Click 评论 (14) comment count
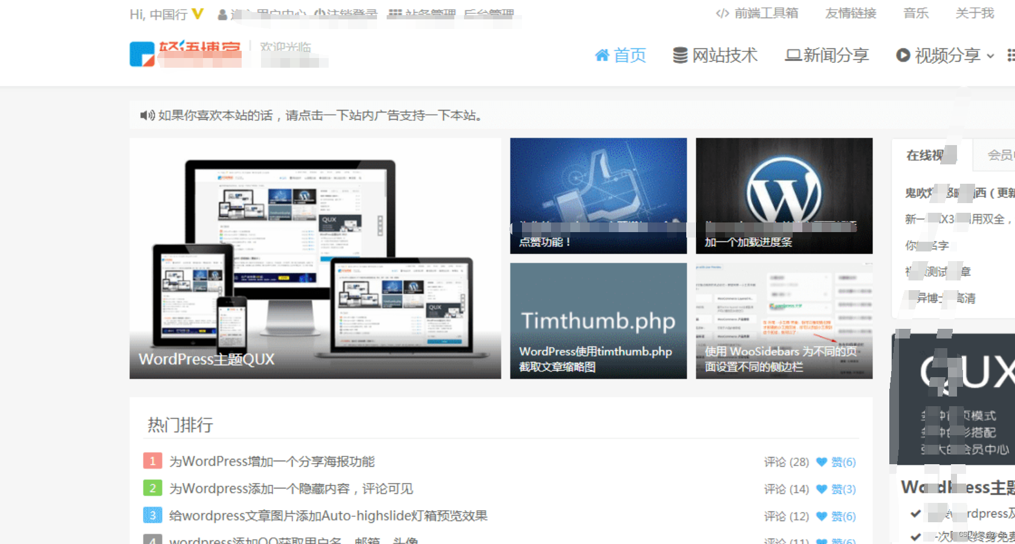Image resolution: width=1015 pixels, height=544 pixels. tap(786, 489)
